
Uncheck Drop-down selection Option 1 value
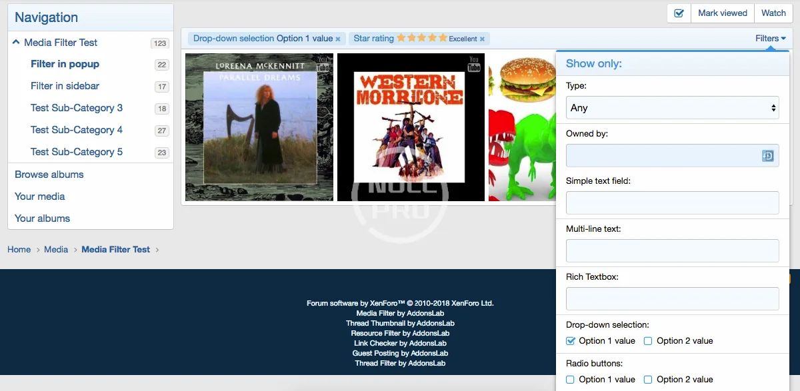point(571,341)
